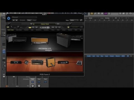Filter mixer by Aux channel strips
Screen dimensions: 134x100
98,56
